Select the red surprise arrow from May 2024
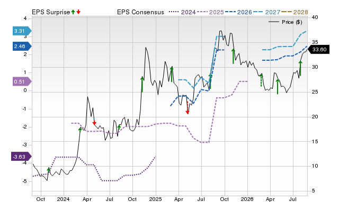 [x=94, y=123]
